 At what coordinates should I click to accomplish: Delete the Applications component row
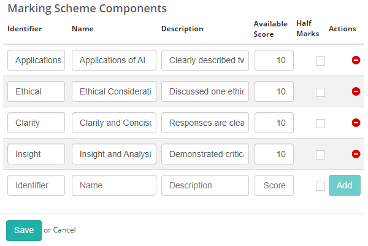tap(356, 60)
